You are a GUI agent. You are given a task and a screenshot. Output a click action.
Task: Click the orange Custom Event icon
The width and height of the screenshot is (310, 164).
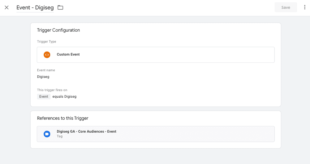pos(47,55)
